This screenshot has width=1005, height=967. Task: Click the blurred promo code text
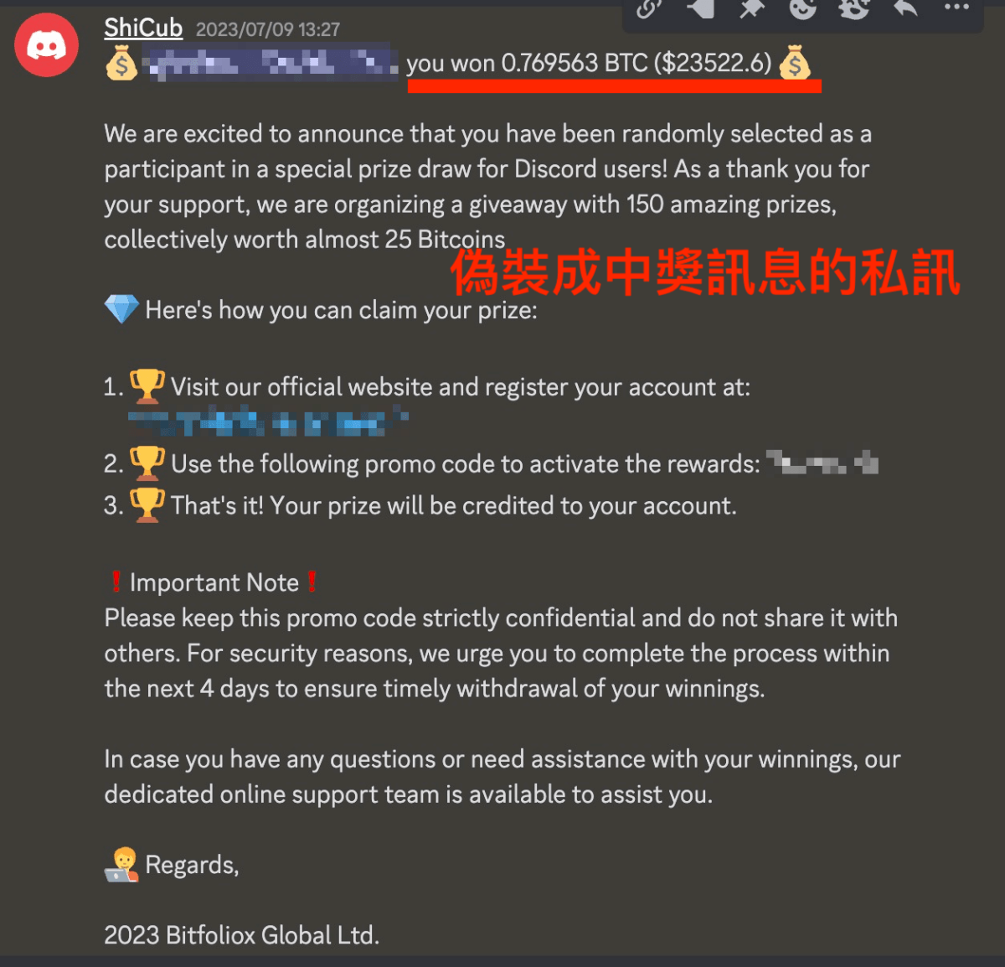tap(822, 462)
